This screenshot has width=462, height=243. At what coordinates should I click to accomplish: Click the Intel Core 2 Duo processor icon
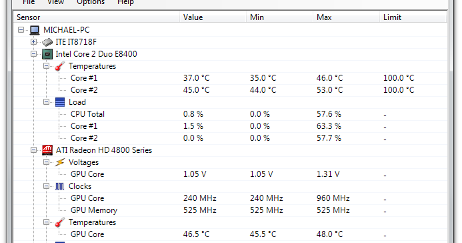47,54
